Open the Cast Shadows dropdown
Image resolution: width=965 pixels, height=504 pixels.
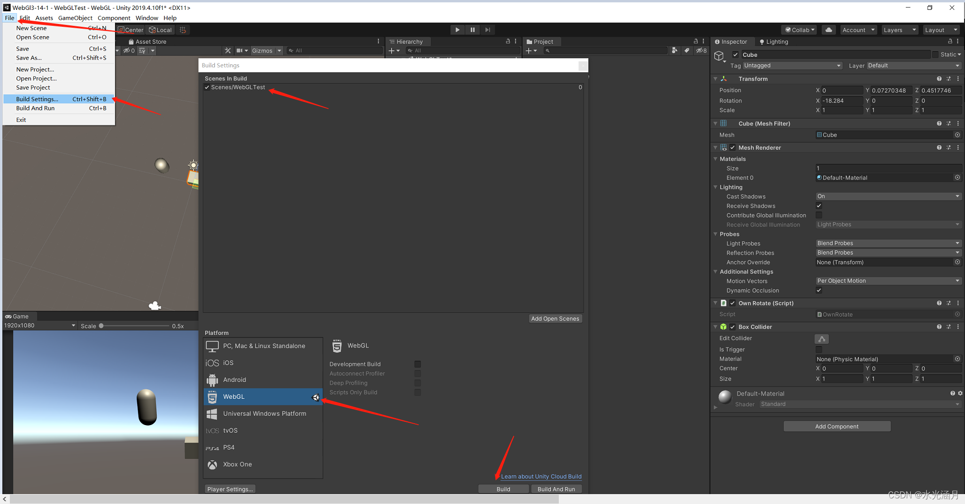point(888,196)
